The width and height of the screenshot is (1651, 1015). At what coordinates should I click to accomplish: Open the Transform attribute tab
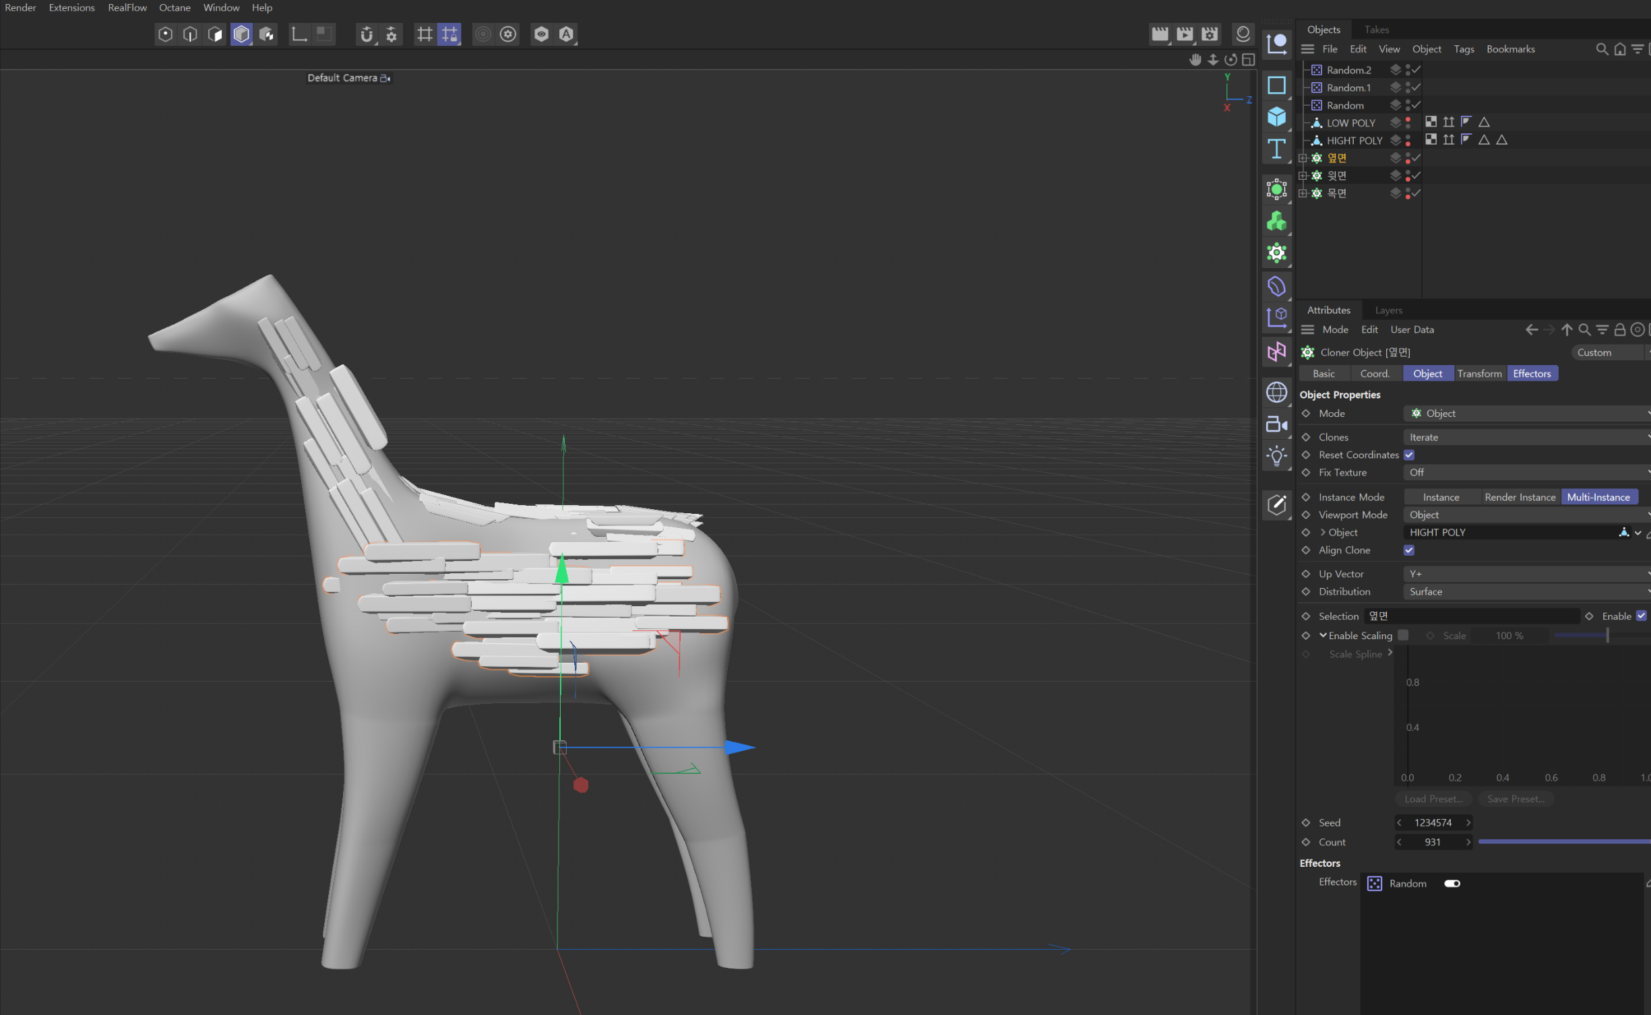(1479, 373)
